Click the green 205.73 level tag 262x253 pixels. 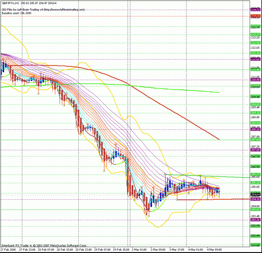click(x=255, y=175)
